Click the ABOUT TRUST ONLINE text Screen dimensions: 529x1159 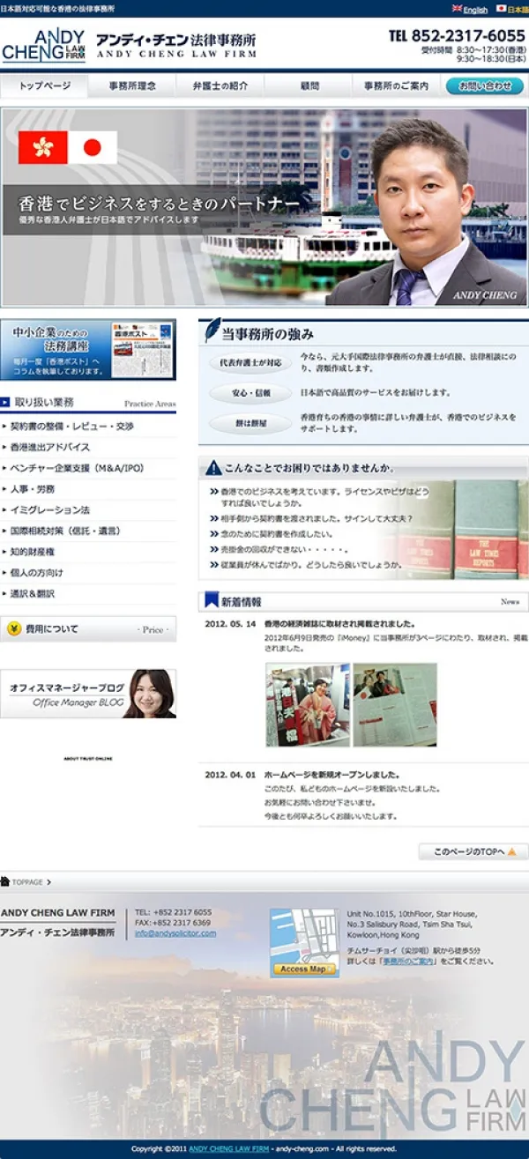[x=88, y=759]
